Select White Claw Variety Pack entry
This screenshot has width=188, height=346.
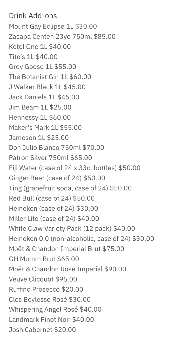tap(72, 229)
